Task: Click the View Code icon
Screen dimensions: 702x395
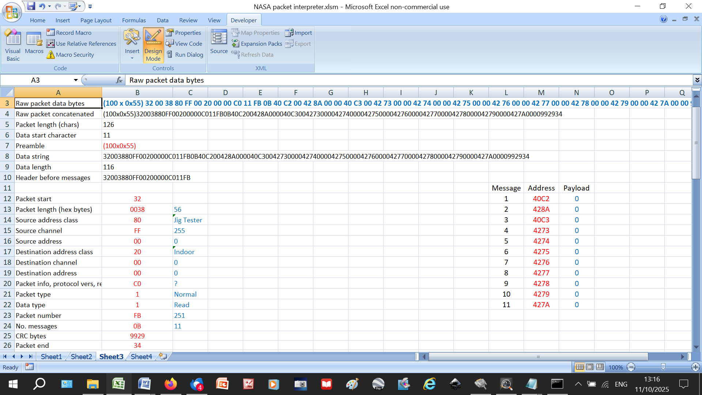Action: click(170, 44)
